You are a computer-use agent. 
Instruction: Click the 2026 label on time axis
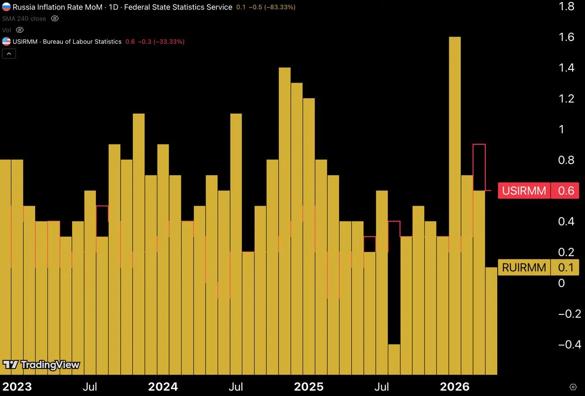click(454, 387)
